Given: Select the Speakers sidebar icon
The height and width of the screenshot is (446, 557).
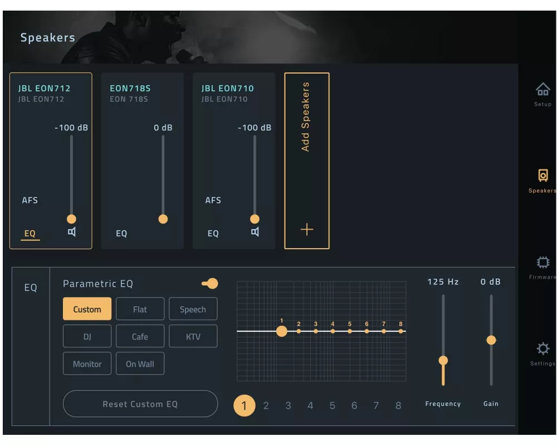Looking at the screenshot, I should click(543, 176).
